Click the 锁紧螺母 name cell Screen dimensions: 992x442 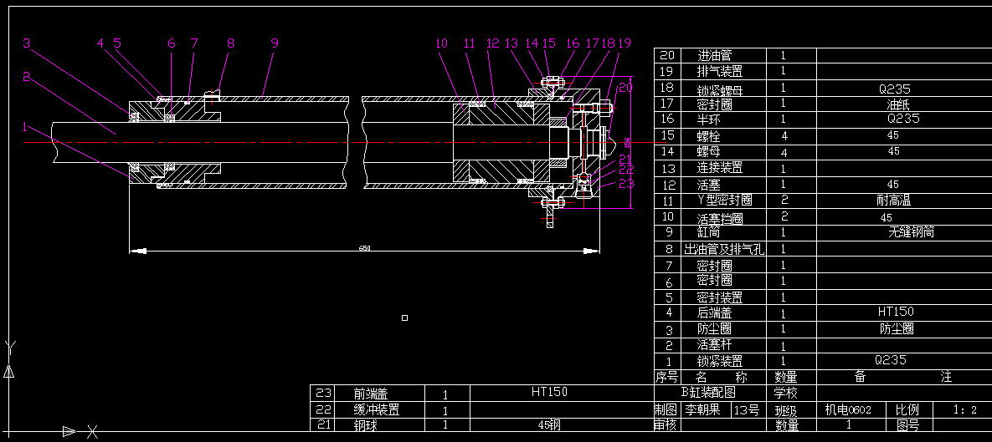tap(720, 89)
